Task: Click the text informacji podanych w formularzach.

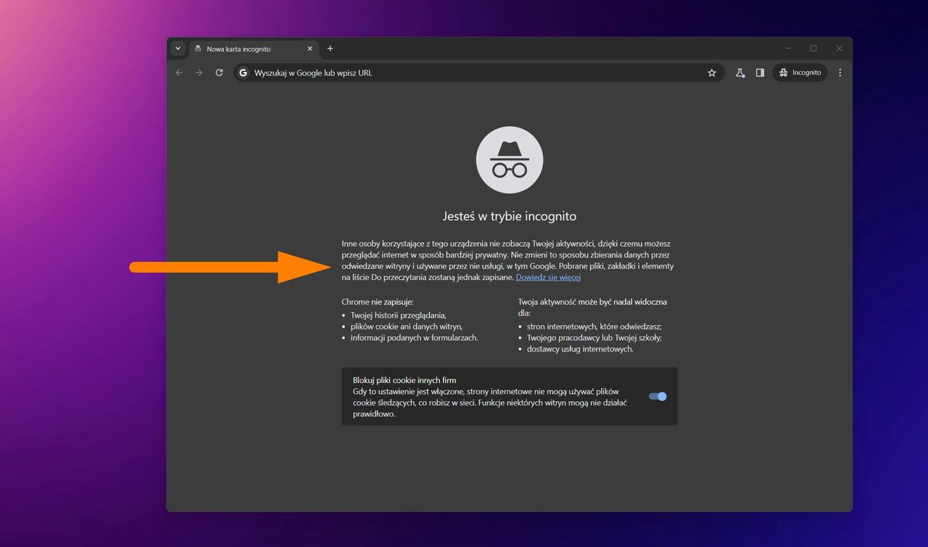Action: 415,337
